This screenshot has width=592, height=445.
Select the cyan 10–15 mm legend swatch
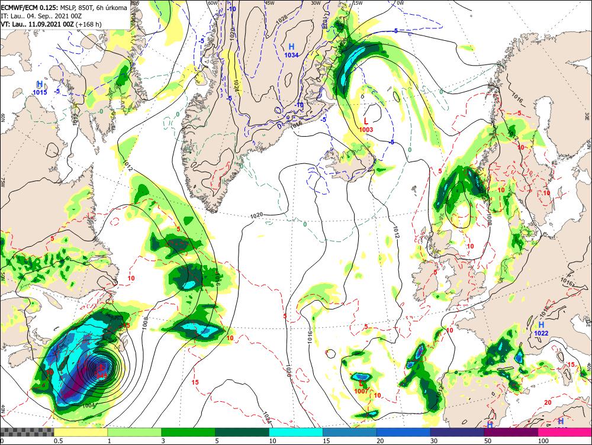click(x=296, y=432)
